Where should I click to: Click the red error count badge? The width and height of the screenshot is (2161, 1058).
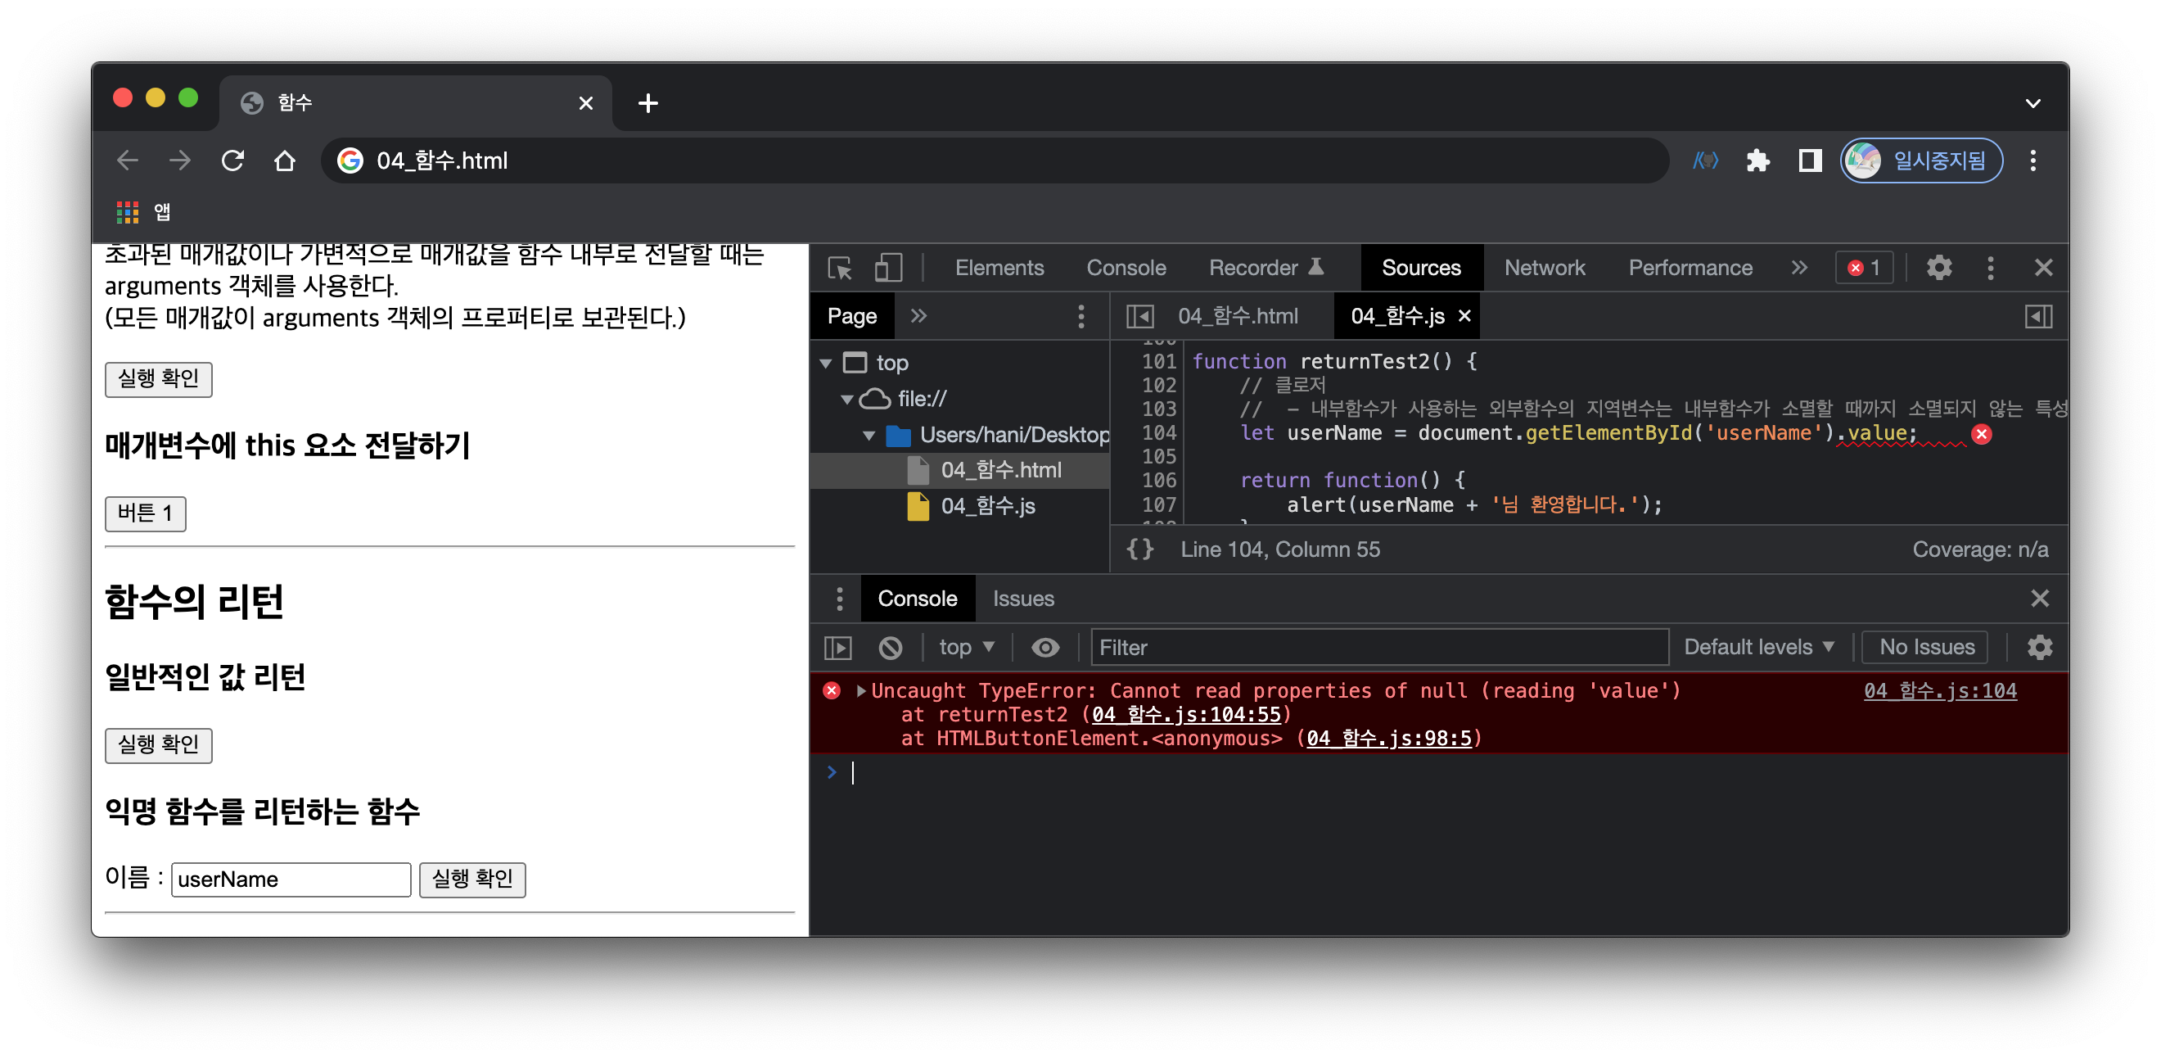(1864, 269)
